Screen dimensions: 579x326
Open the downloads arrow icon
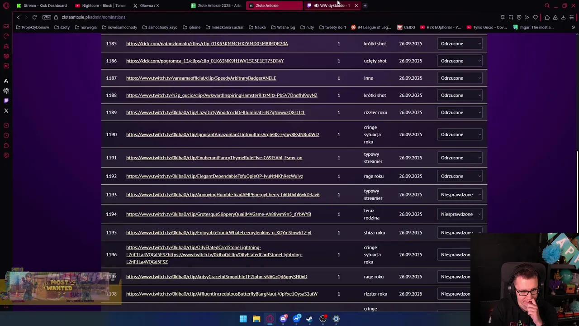tap(563, 17)
